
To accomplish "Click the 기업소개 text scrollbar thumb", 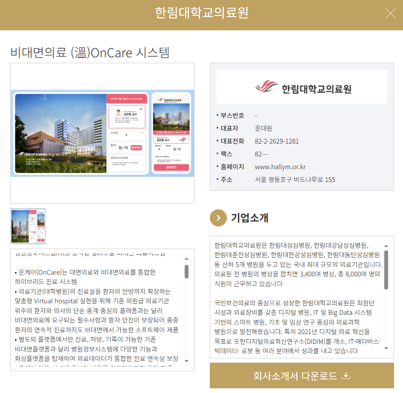I will point(386,270).
